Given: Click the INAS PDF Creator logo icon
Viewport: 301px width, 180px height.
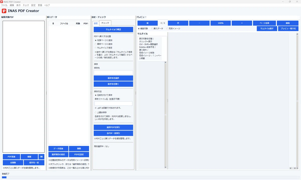Looking at the screenshot, I should (4, 11).
